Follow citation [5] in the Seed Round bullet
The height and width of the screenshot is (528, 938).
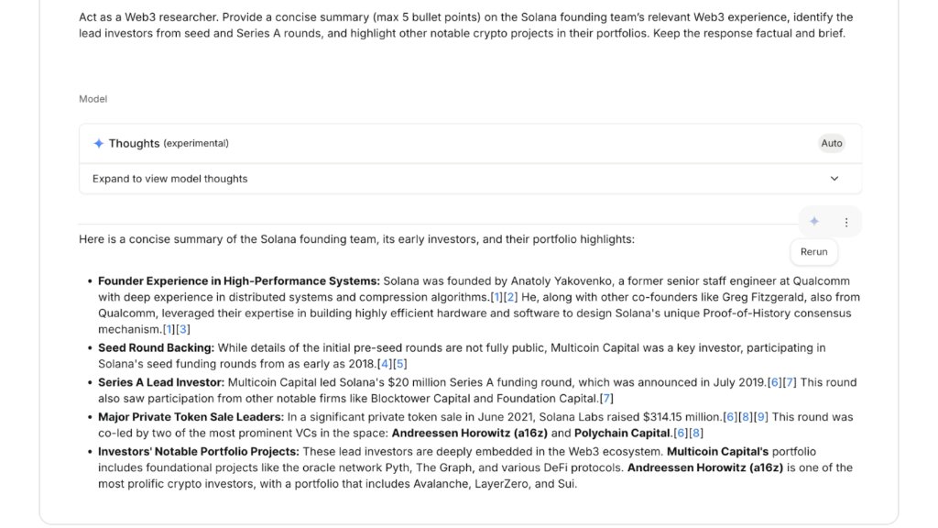click(399, 364)
